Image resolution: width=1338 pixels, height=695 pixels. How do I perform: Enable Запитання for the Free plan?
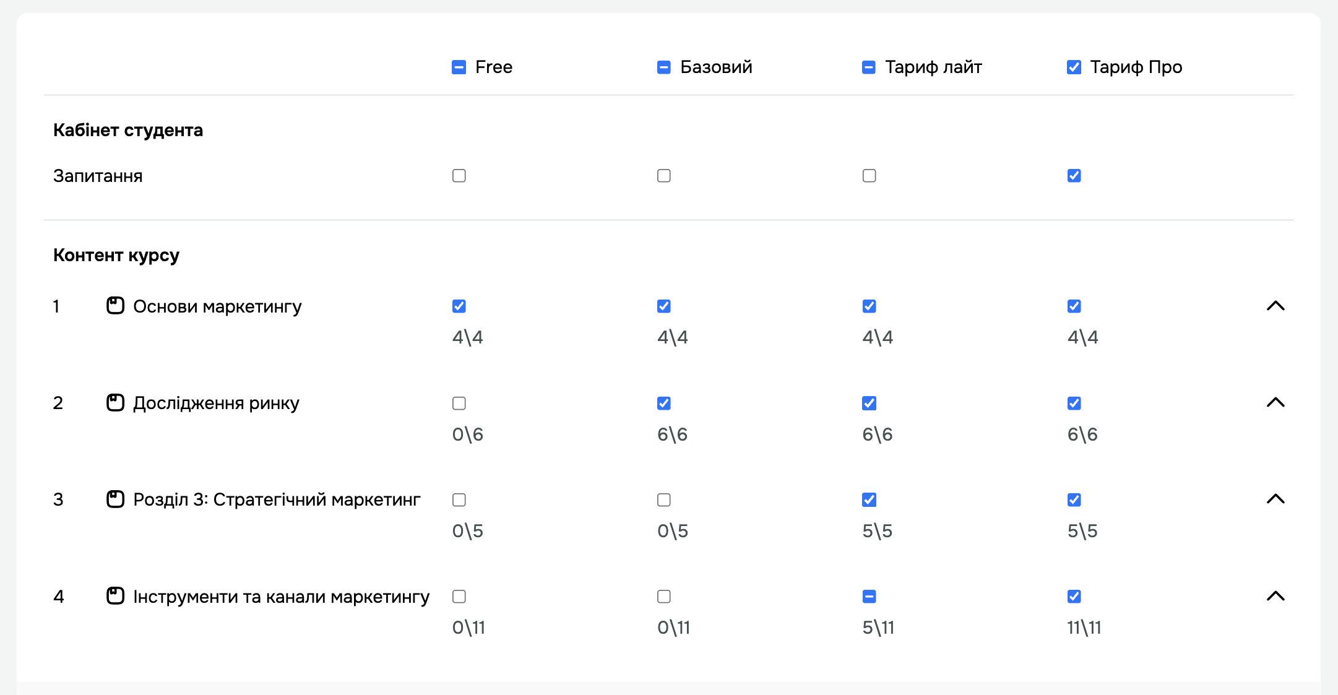tap(459, 176)
